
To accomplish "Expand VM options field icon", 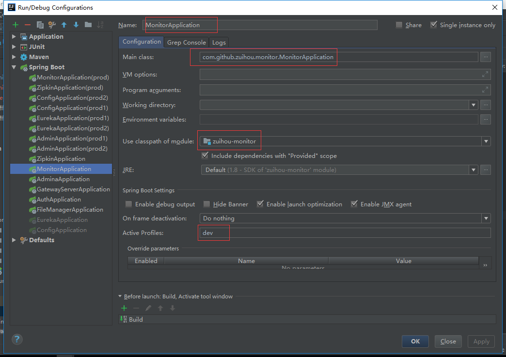I will pyautogui.click(x=485, y=74).
